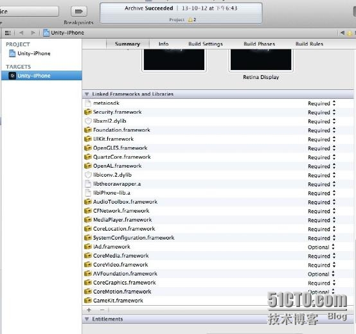This screenshot has height=334, width=356.
Task: Collapse the Linked Frameworks and Libraries section
Action: coord(87,94)
